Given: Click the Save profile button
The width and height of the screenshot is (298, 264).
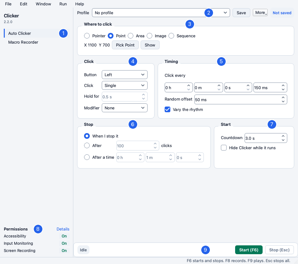Looking at the screenshot, I should point(241,13).
